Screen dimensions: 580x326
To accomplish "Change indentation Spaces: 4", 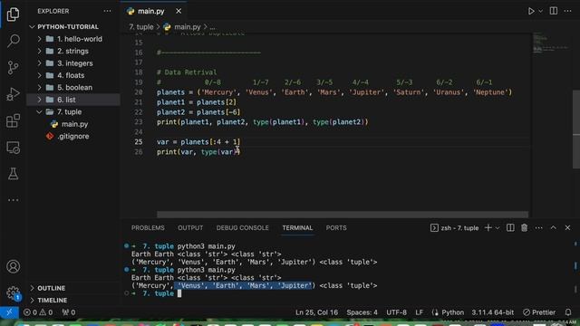I will pos(362,312).
